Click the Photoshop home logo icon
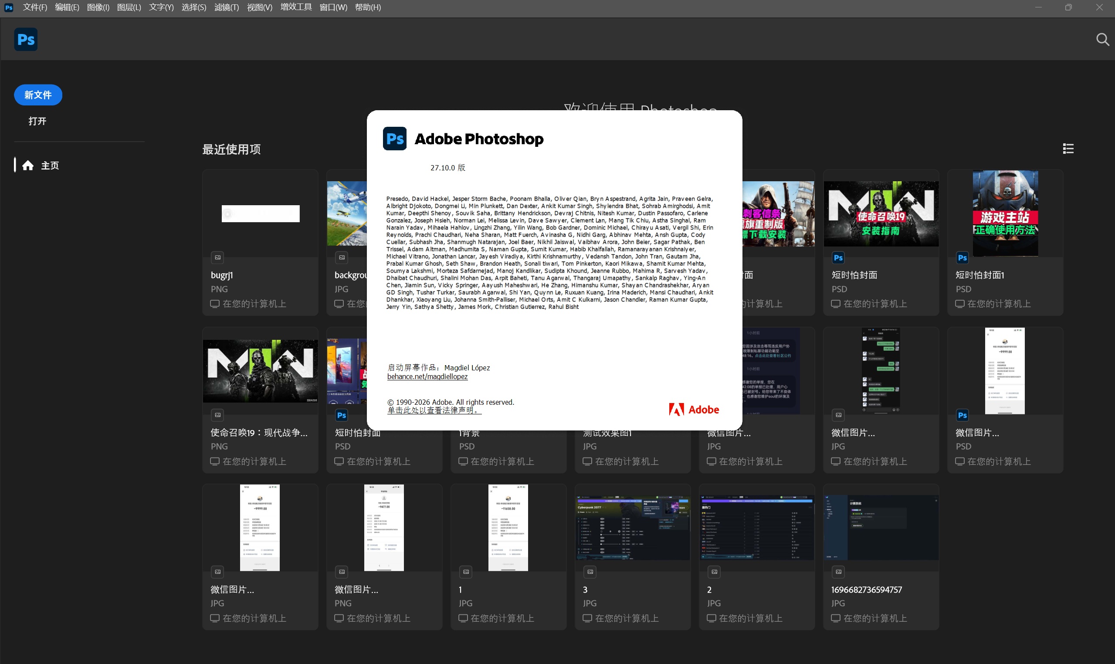This screenshot has width=1115, height=664. 26,39
